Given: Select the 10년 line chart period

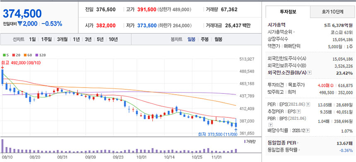Looking at the screenshot, I should [113, 39].
